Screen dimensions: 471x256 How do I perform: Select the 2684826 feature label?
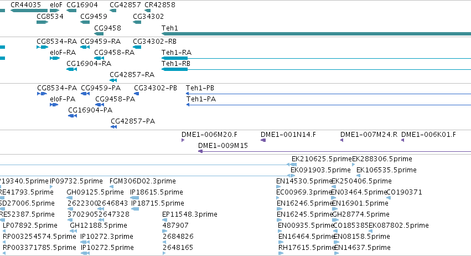pos(178,237)
